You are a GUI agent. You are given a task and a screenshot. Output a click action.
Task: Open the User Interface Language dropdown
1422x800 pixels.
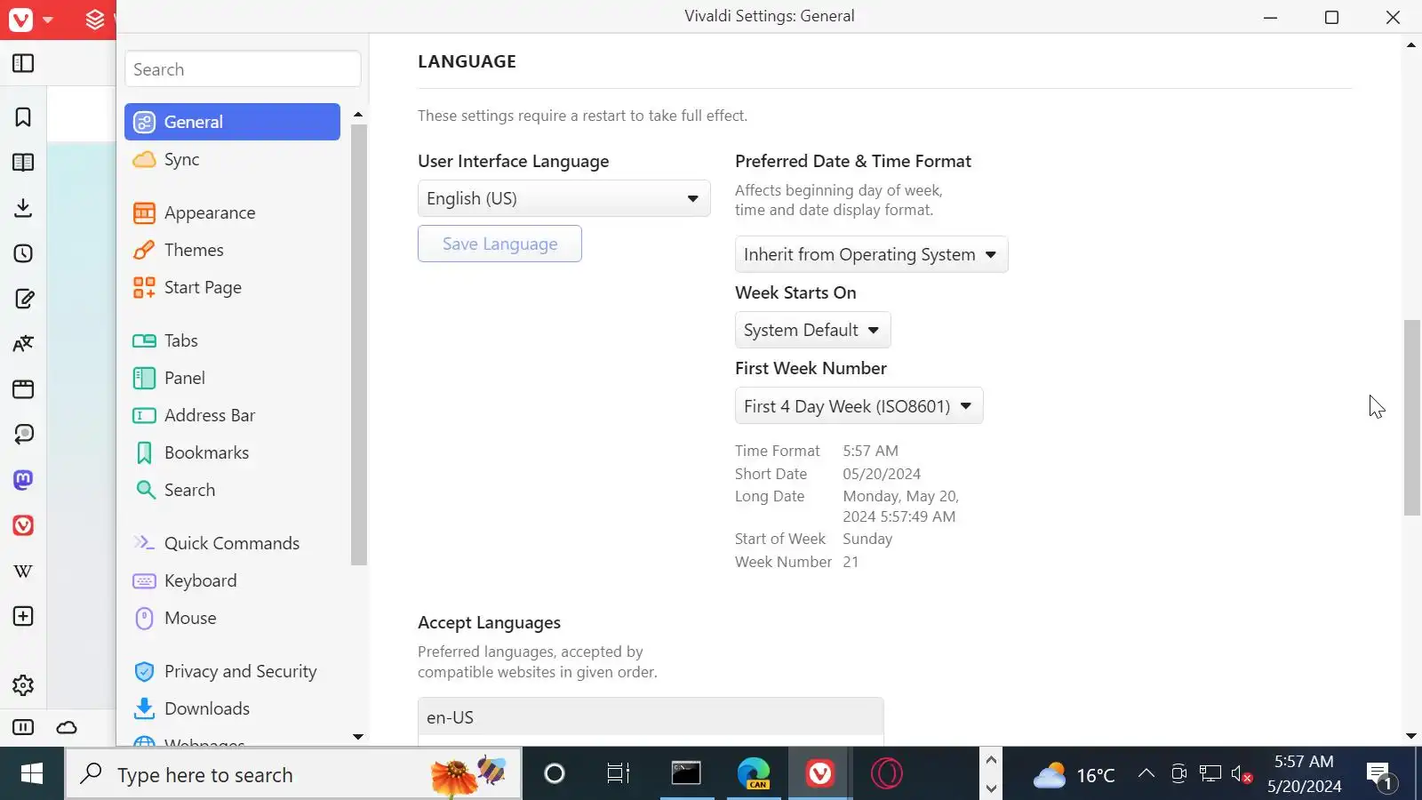[x=563, y=198]
